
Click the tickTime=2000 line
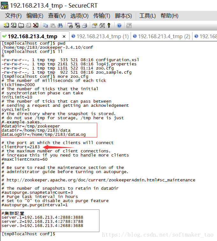click(18, 84)
